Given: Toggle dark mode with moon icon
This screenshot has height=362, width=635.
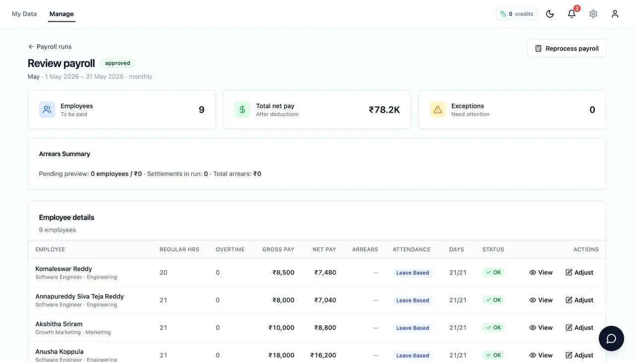Looking at the screenshot, I should pyautogui.click(x=550, y=14).
